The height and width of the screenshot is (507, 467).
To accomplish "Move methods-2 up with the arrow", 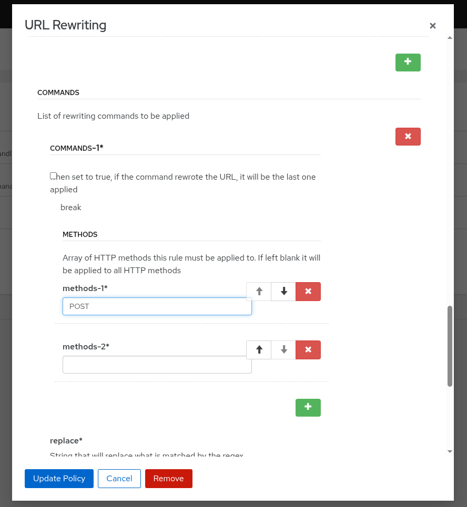I will coord(259,350).
